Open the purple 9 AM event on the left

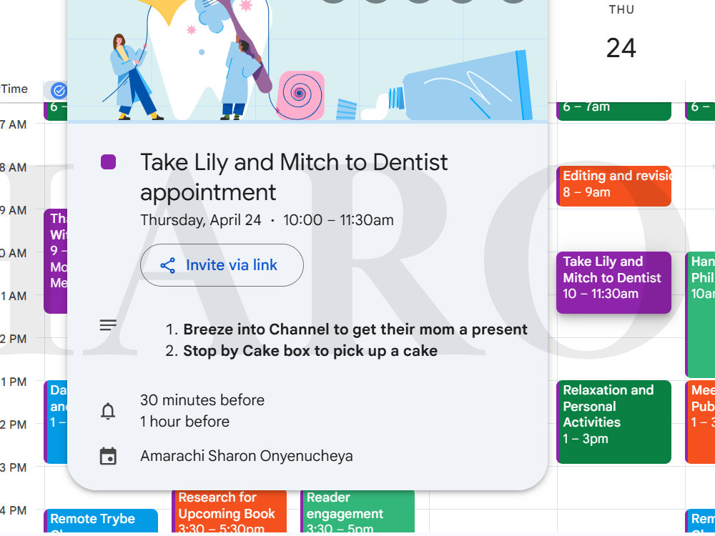coord(56,261)
